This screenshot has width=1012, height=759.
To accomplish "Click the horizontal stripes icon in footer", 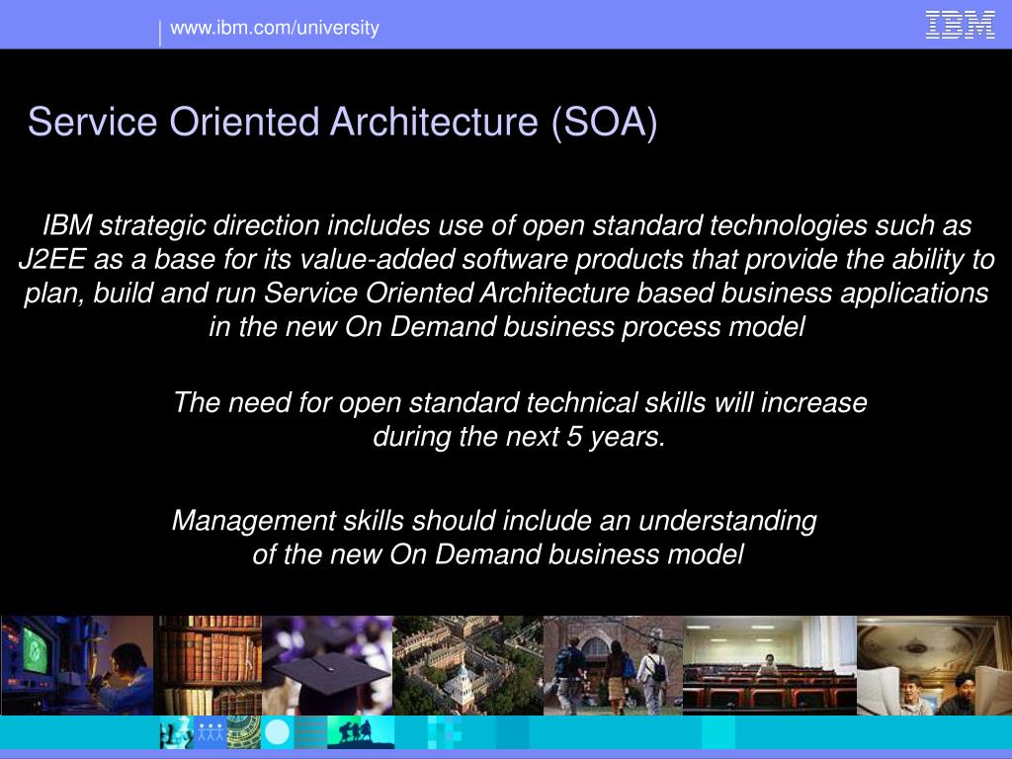I will [x=311, y=732].
